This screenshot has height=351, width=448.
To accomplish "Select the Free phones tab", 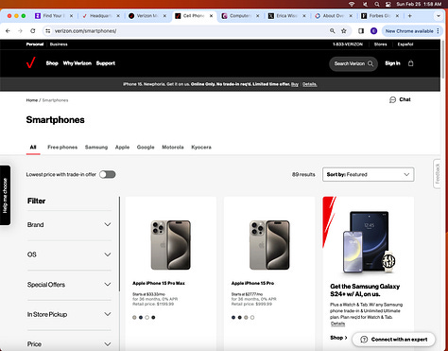I will click(x=62, y=148).
